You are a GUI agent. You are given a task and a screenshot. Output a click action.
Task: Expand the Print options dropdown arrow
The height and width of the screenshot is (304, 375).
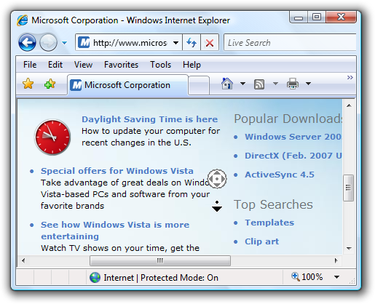(x=308, y=84)
